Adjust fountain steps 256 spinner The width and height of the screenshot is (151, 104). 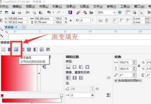click(x=92, y=89)
